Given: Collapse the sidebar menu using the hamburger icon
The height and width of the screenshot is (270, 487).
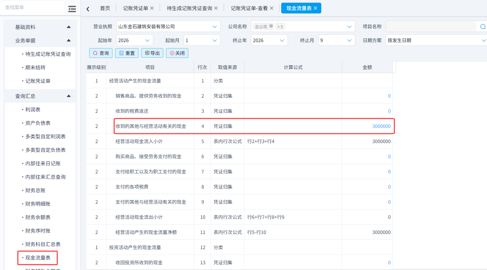Looking at the screenshot, I should (x=72, y=9).
